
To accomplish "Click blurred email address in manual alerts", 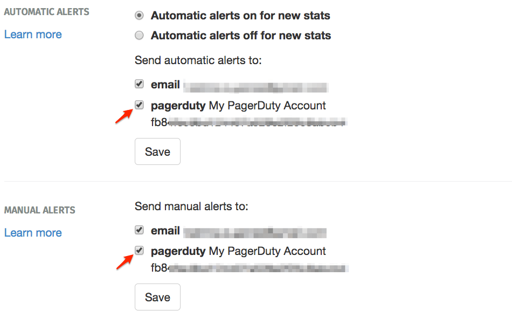I will [255, 232].
